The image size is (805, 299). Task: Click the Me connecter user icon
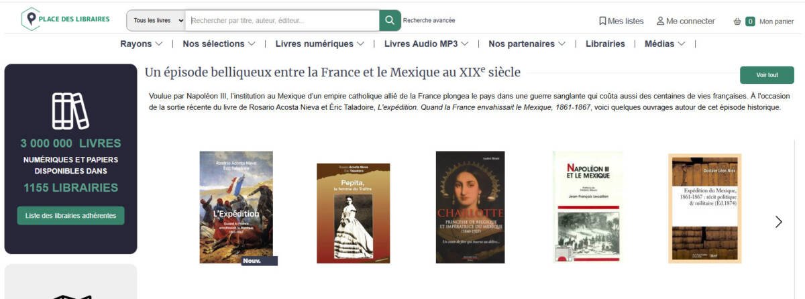pyautogui.click(x=660, y=21)
